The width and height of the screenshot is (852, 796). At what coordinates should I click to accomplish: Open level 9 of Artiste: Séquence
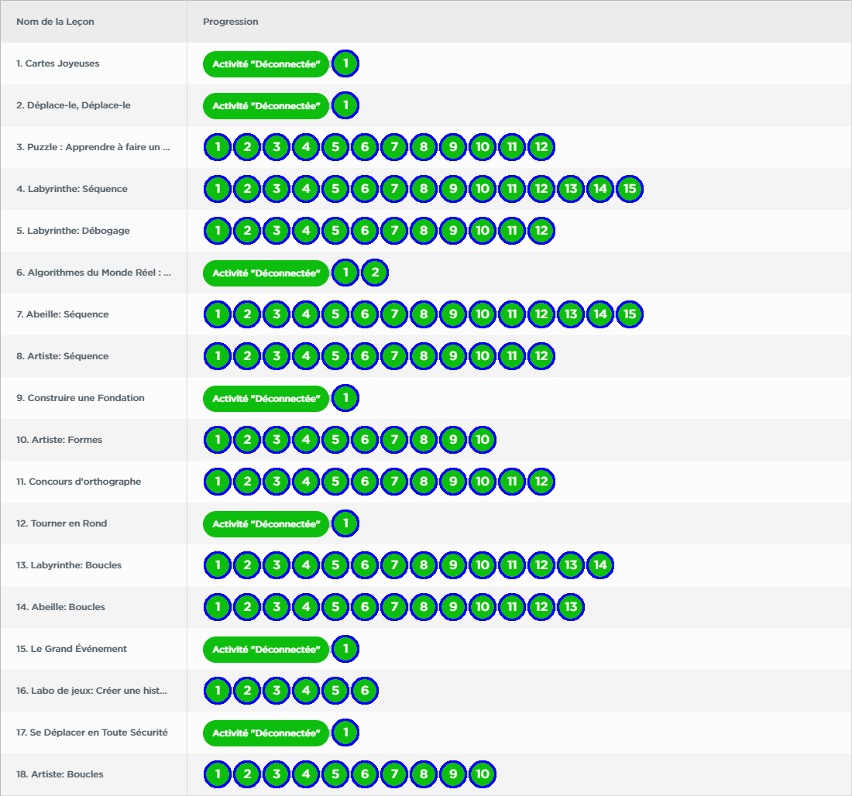click(453, 356)
